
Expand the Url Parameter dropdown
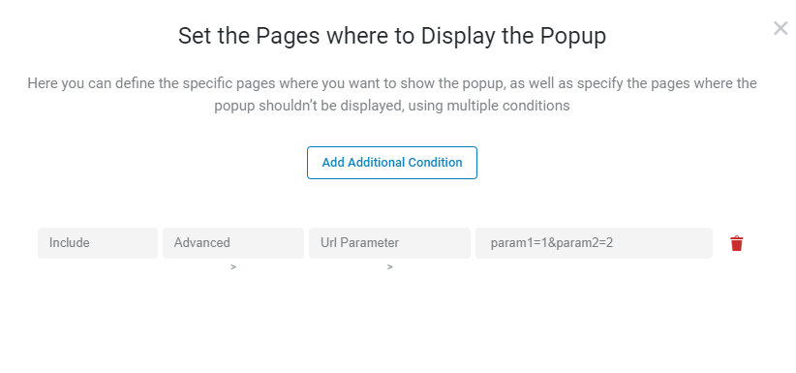(389, 243)
